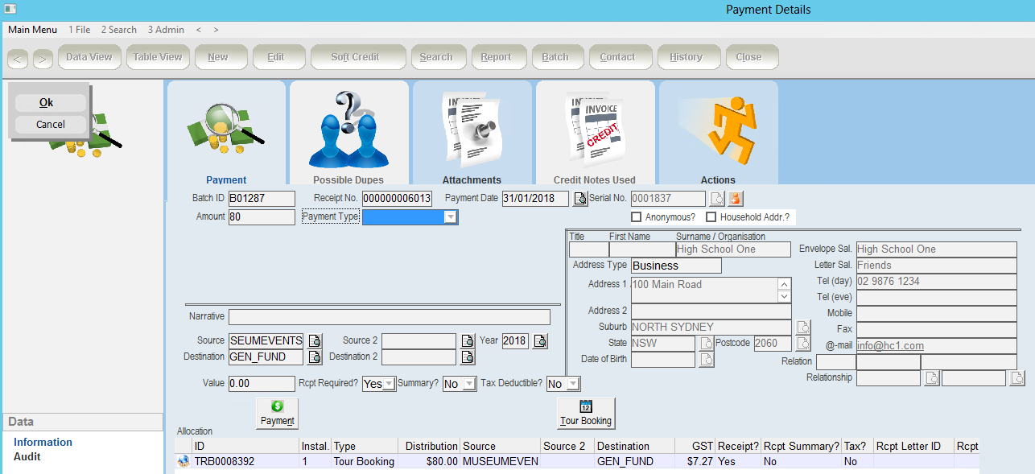Click the Payment Date calendar lookup icon

point(579,199)
